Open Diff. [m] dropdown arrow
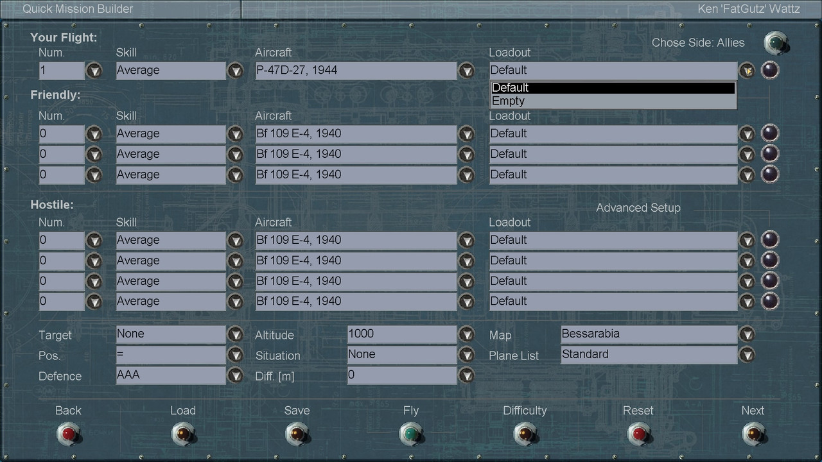The width and height of the screenshot is (822, 462). point(466,375)
